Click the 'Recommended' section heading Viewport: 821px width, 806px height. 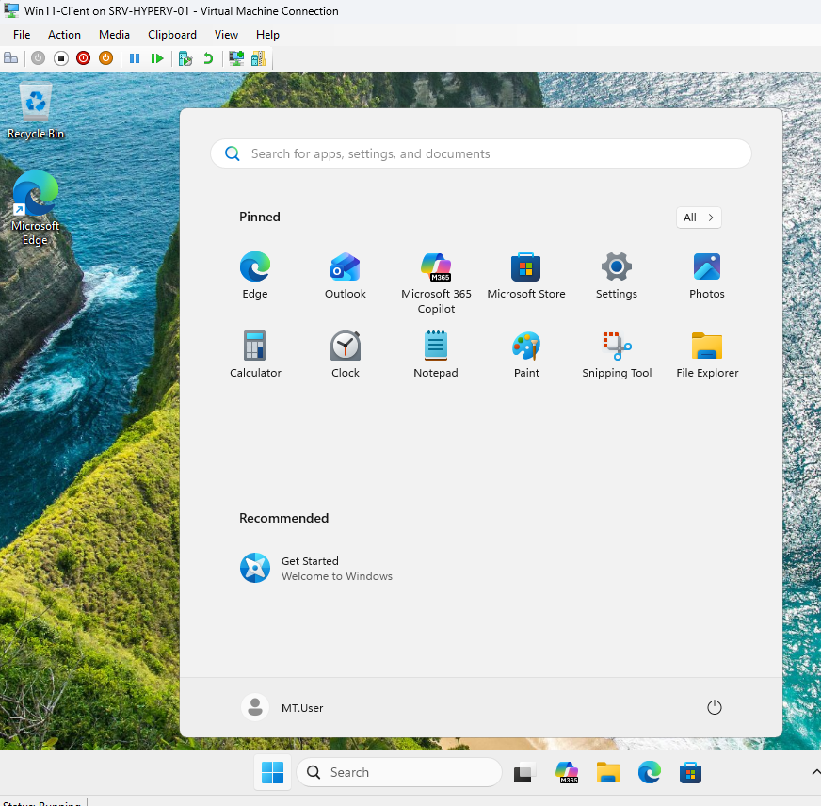pyautogui.click(x=283, y=518)
